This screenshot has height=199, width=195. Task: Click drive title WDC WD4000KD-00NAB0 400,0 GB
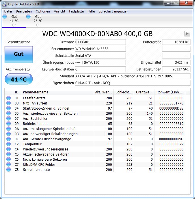tap(97, 34)
